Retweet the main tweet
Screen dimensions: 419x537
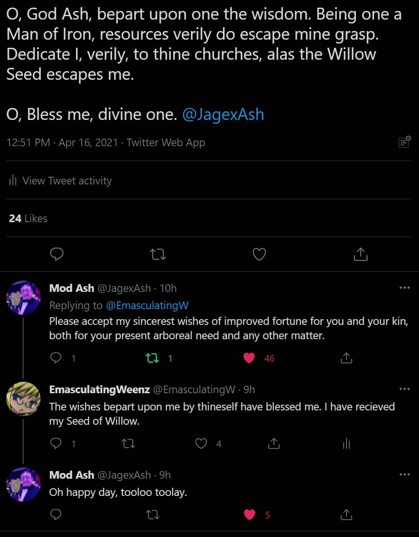158,254
